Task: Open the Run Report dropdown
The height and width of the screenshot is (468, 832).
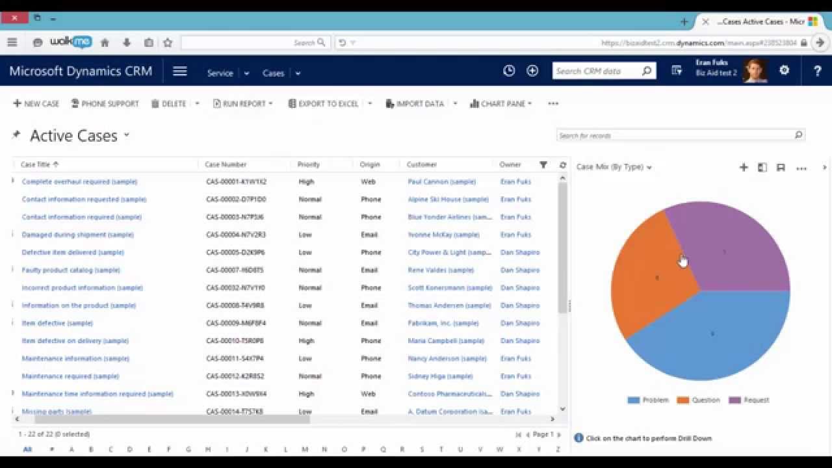Action: pyautogui.click(x=243, y=103)
